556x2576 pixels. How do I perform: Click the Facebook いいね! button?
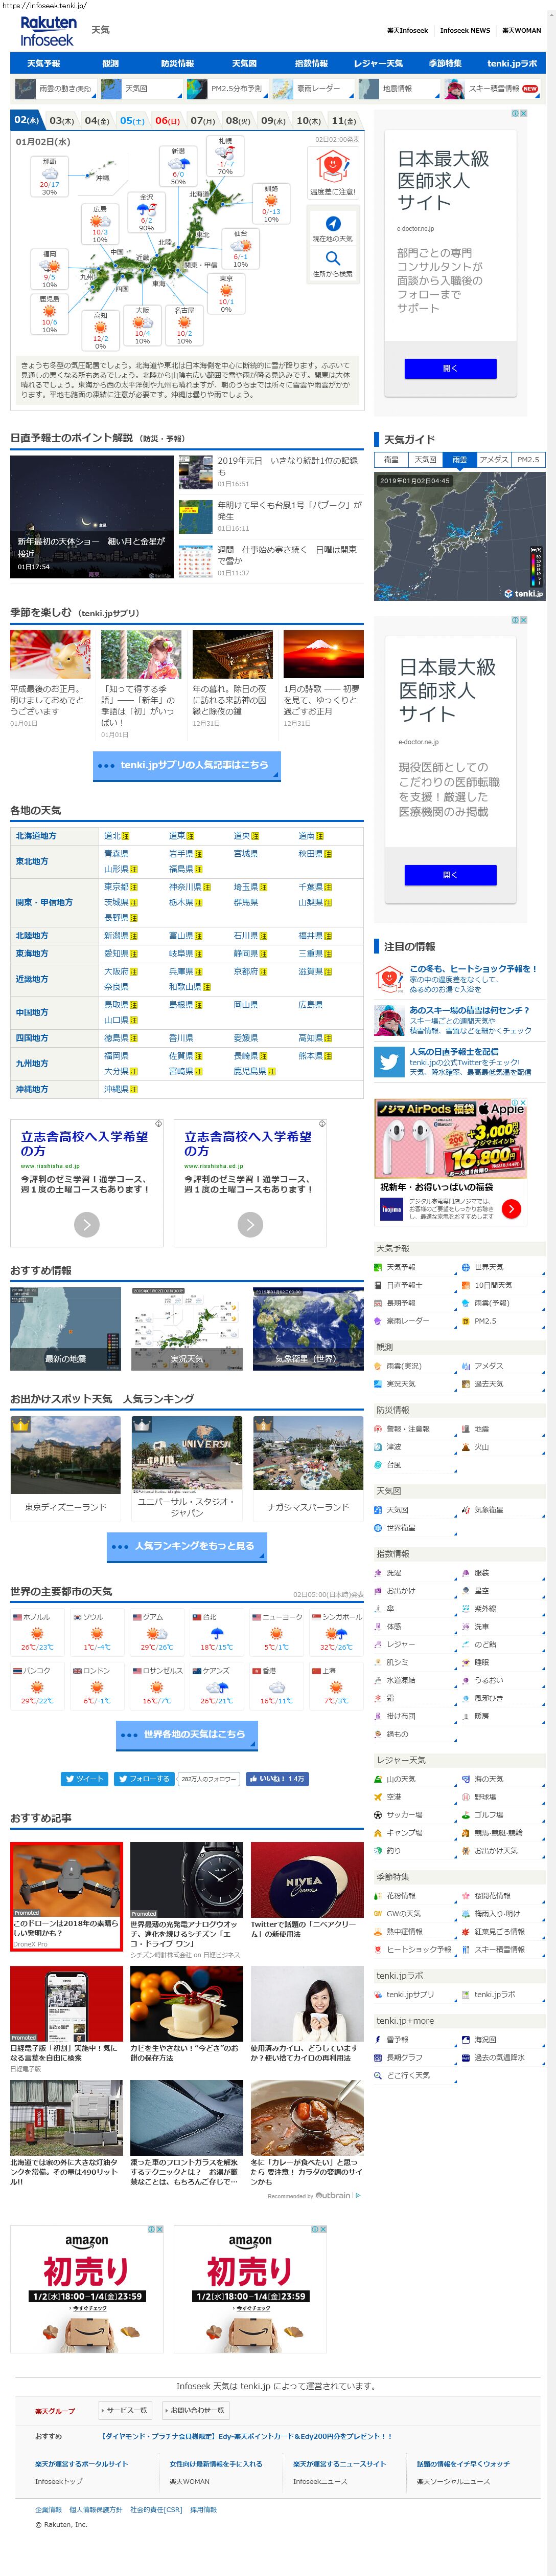pos(276,1779)
